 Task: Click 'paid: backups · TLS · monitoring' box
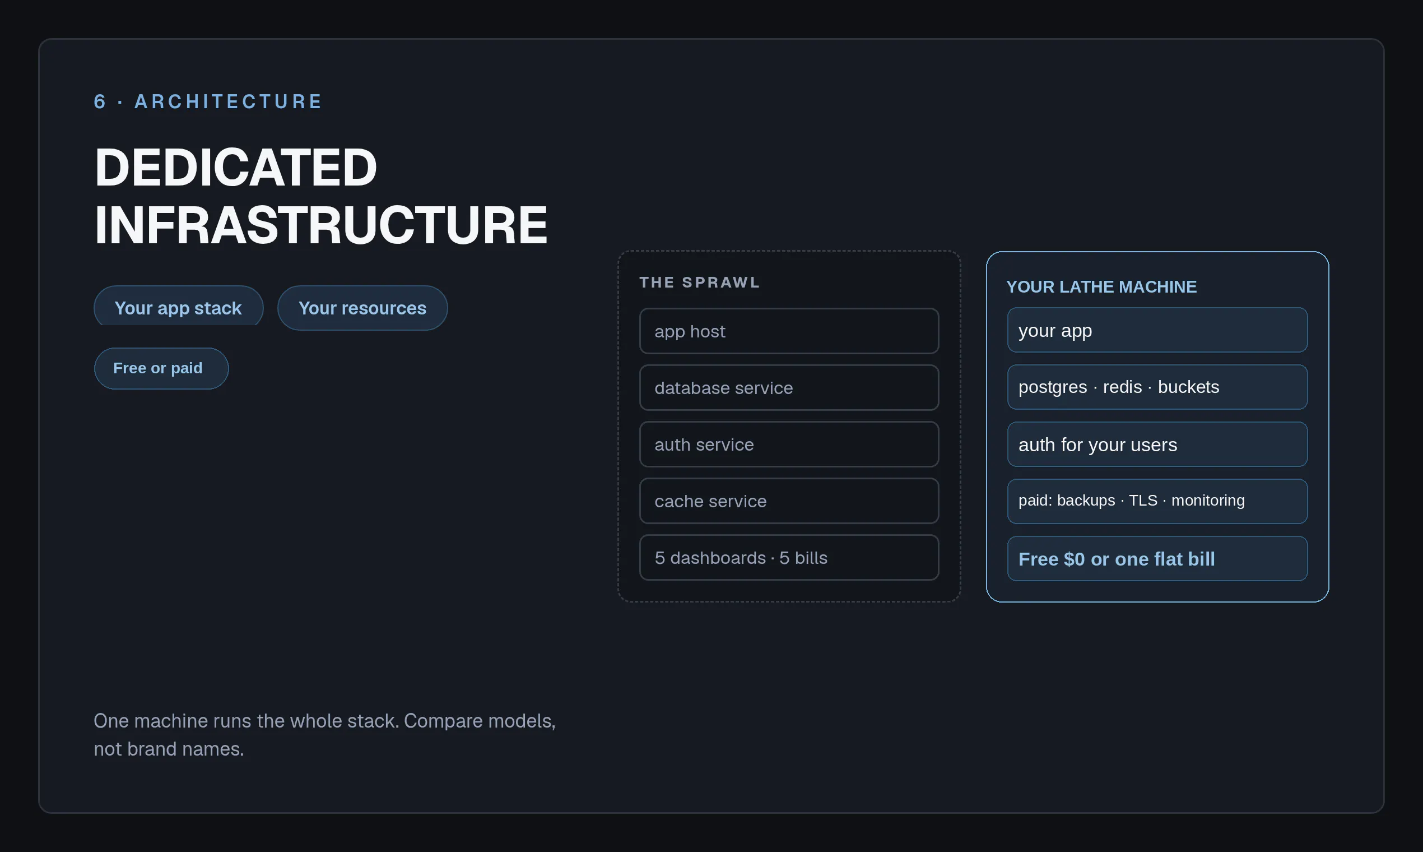pos(1157,501)
